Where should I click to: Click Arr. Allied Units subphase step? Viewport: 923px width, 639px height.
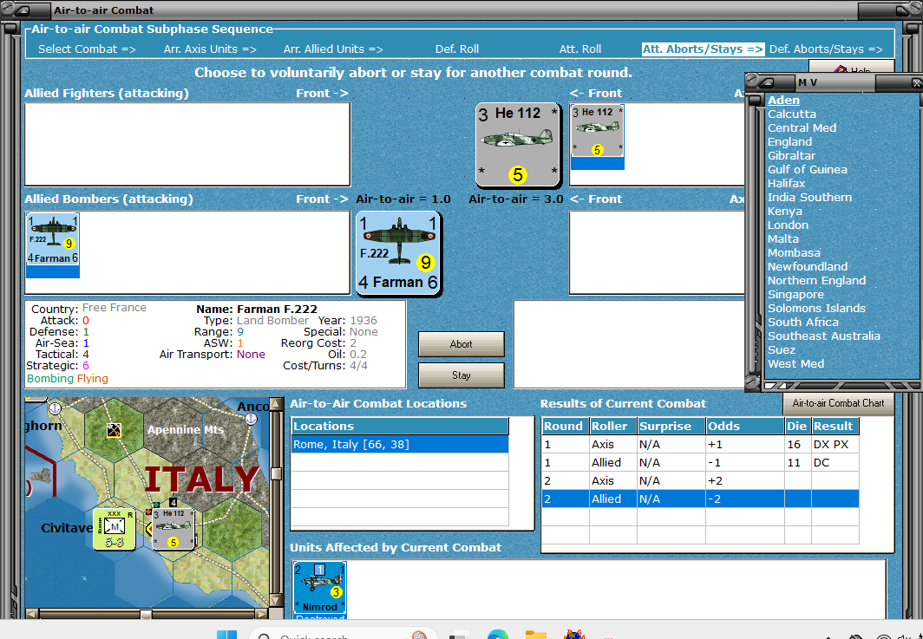click(333, 49)
